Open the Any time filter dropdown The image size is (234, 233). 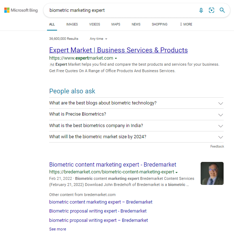[99, 39]
